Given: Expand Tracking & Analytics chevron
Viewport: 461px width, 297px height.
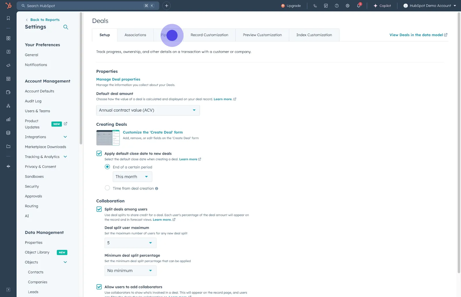Looking at the screenshot, I should point(65,157).
